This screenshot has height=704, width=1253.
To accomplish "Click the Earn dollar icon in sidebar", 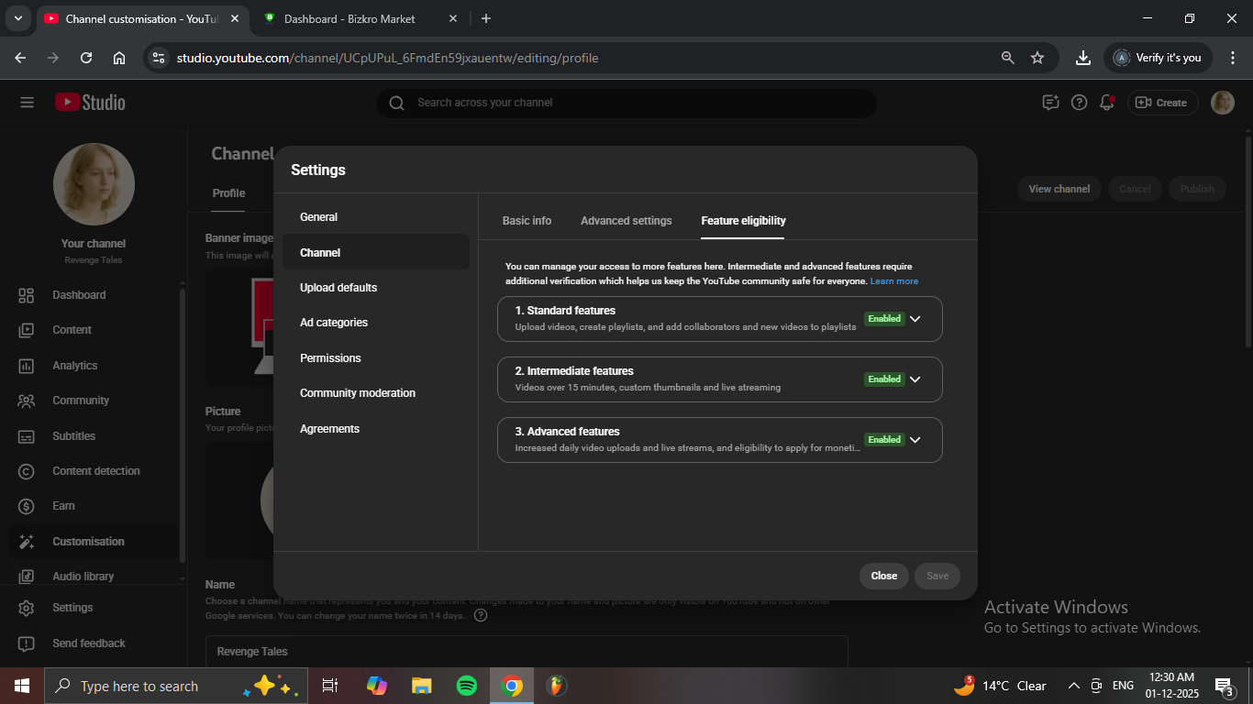I will point(27,506).
